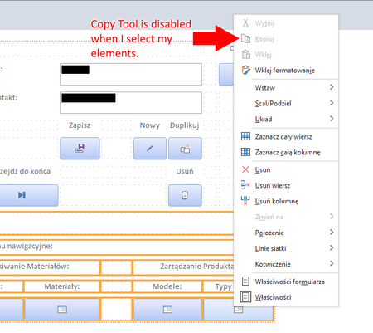Click the Duplikuj duplicate record button

[x=185, y=149]
